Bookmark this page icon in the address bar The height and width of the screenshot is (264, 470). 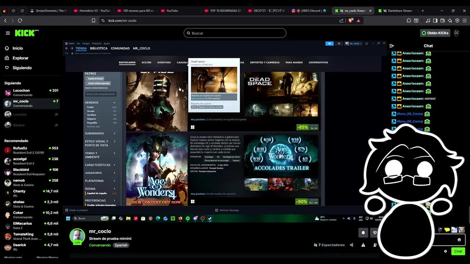click(93, 21)
